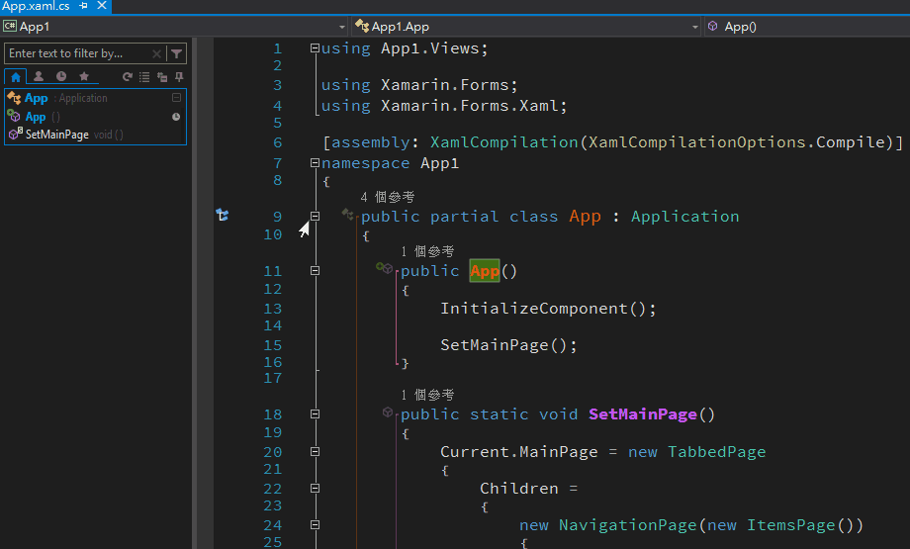Click the refresh icon in the outline toolbar

tap(128, 76)
